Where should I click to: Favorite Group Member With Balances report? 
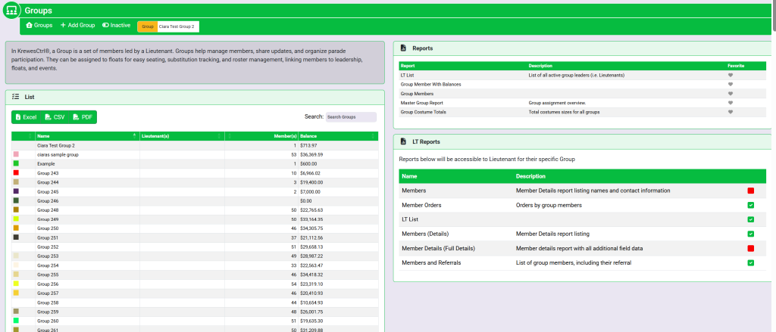pyautogui.click(x=731, y=85)
